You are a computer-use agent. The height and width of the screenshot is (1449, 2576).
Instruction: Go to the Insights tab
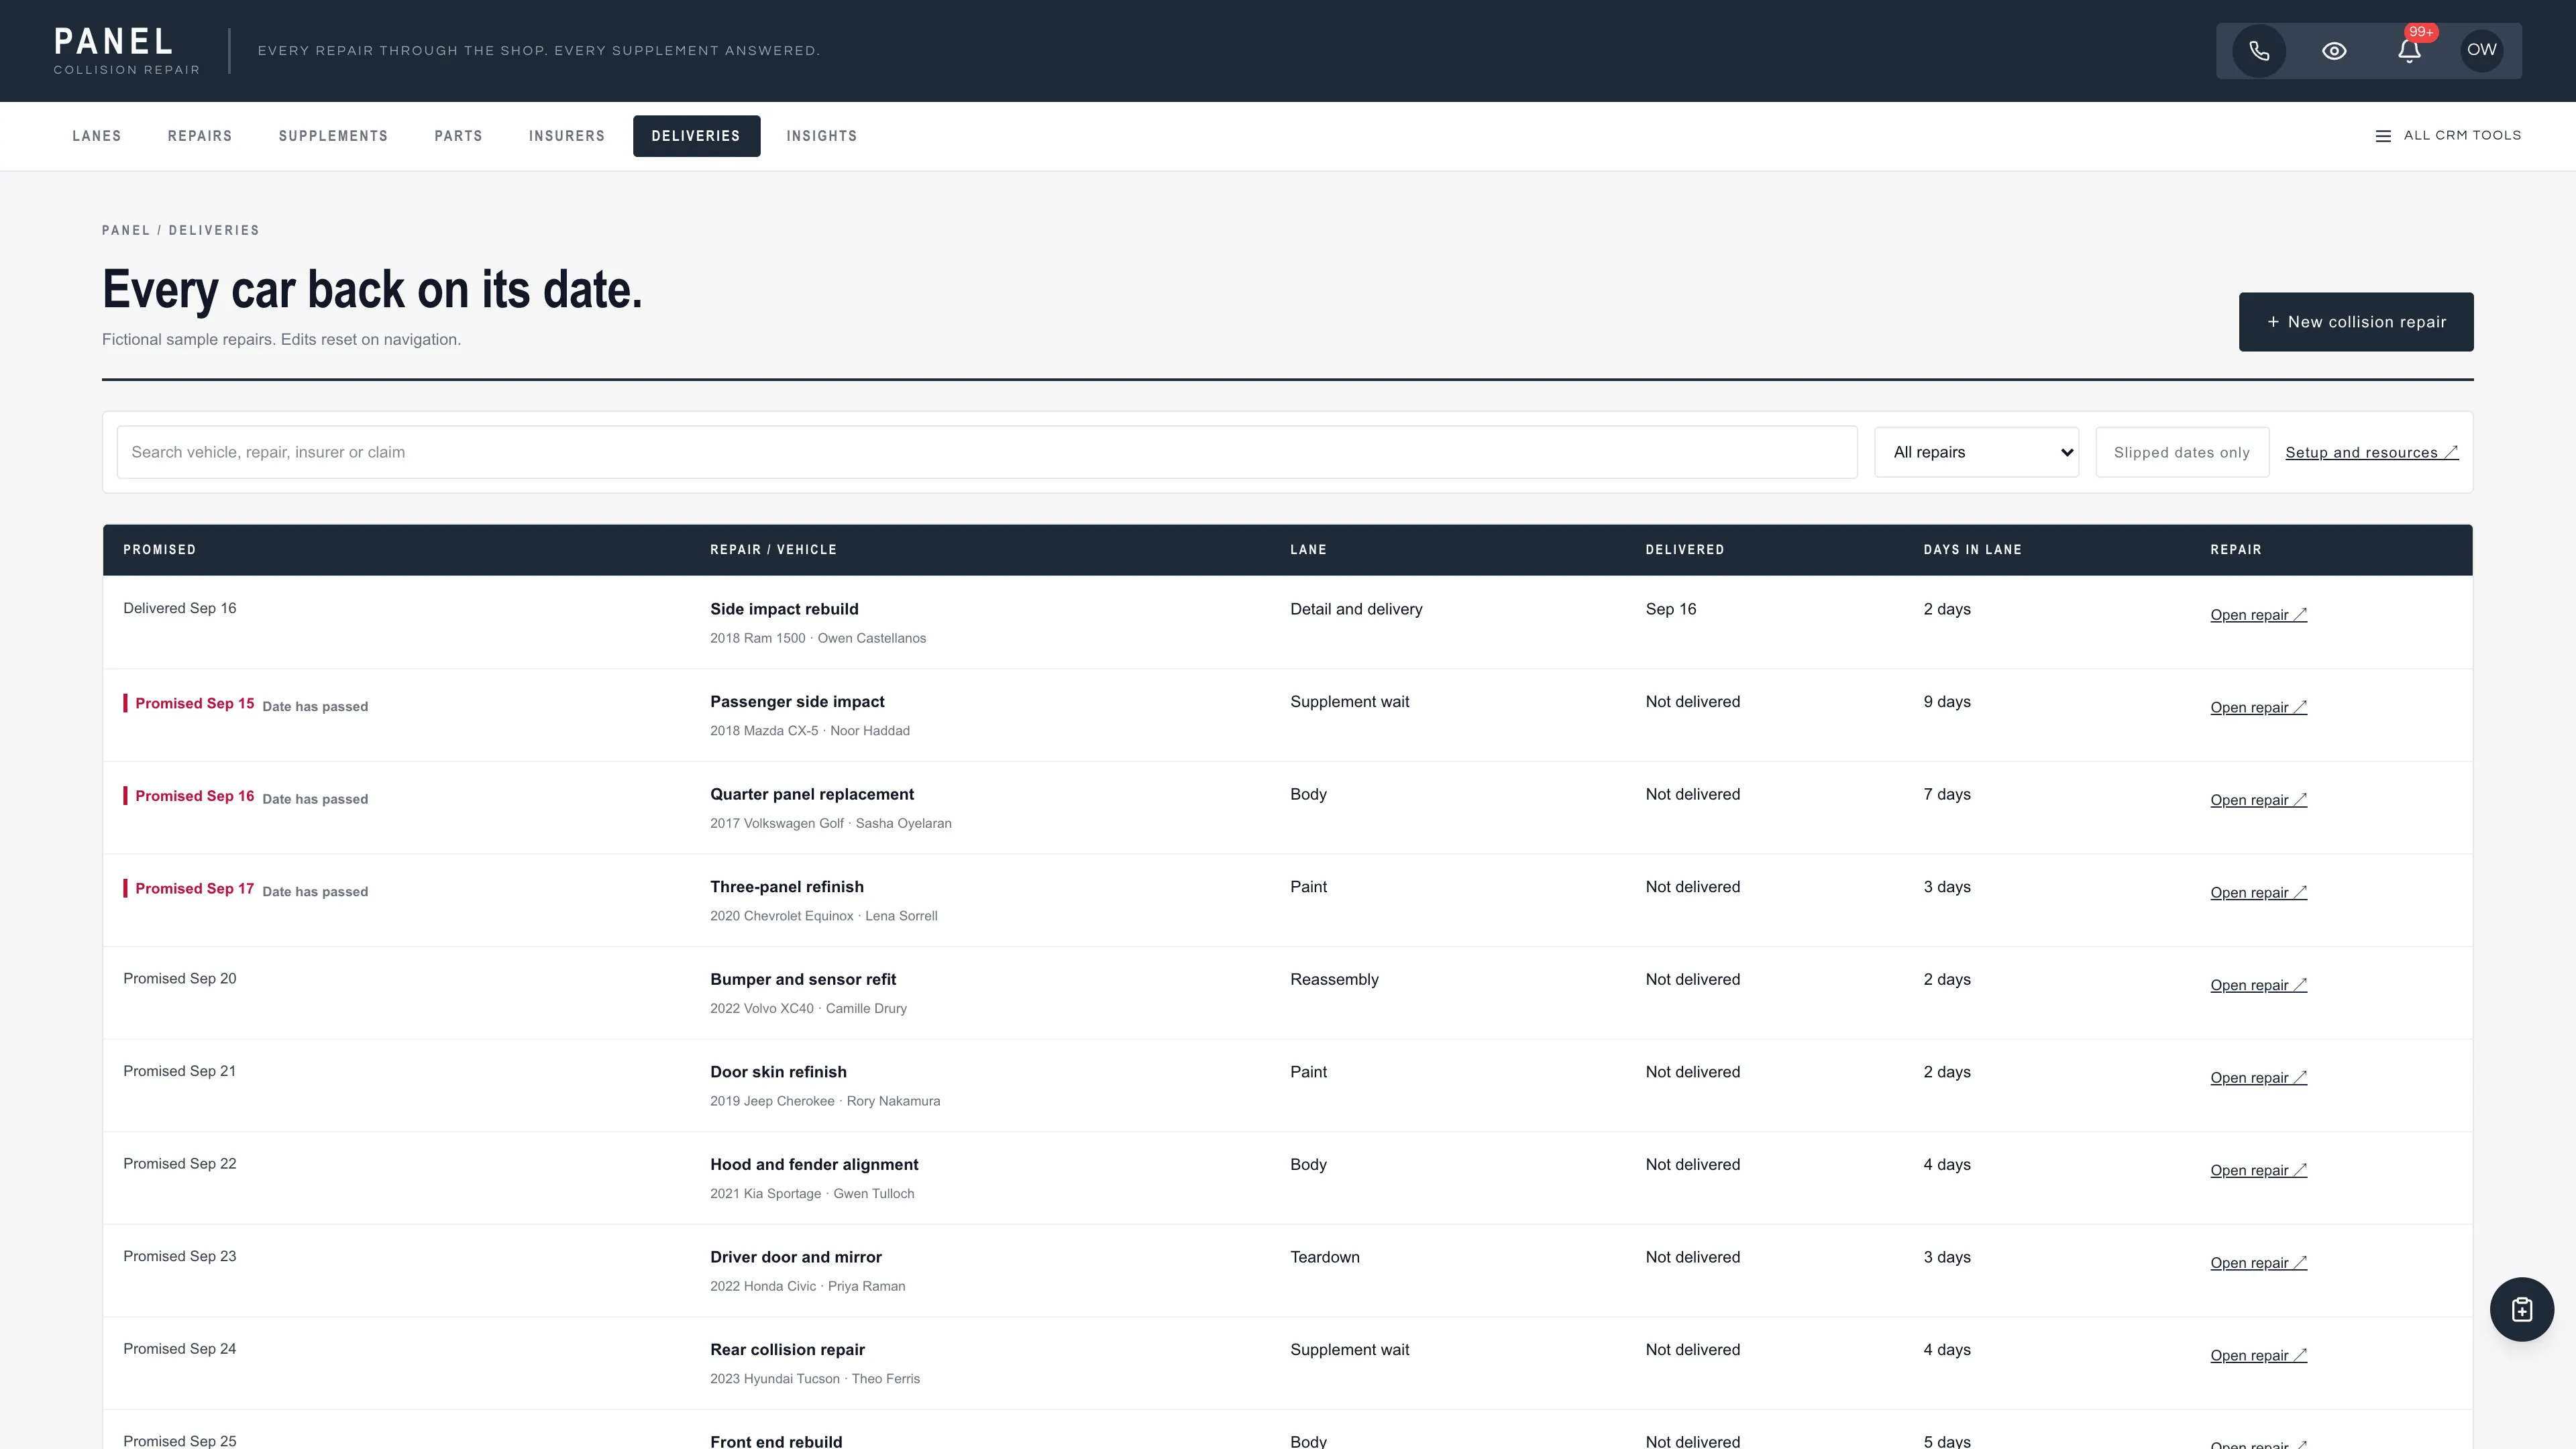point(821,136)
